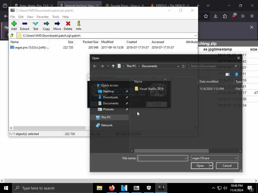The width and height of the screenshot is (258, 193).
Task: Click Cancel in the Open dialog
Action: (x=227, y=166)
